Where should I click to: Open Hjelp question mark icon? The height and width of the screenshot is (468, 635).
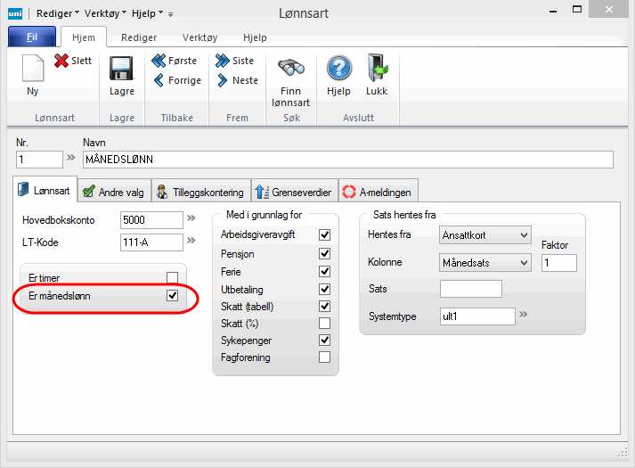338,70
